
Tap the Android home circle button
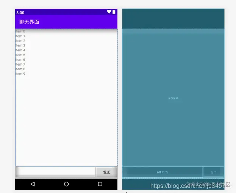66,184
